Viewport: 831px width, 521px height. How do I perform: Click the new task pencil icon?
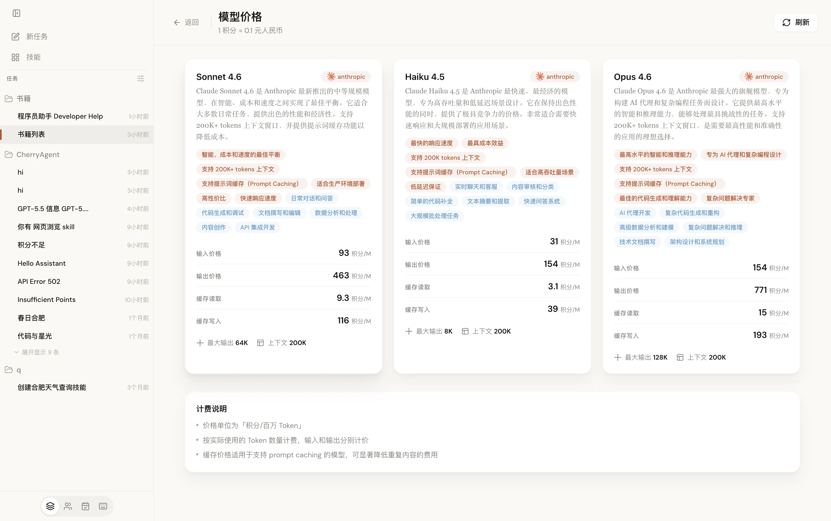click(15, 37)
